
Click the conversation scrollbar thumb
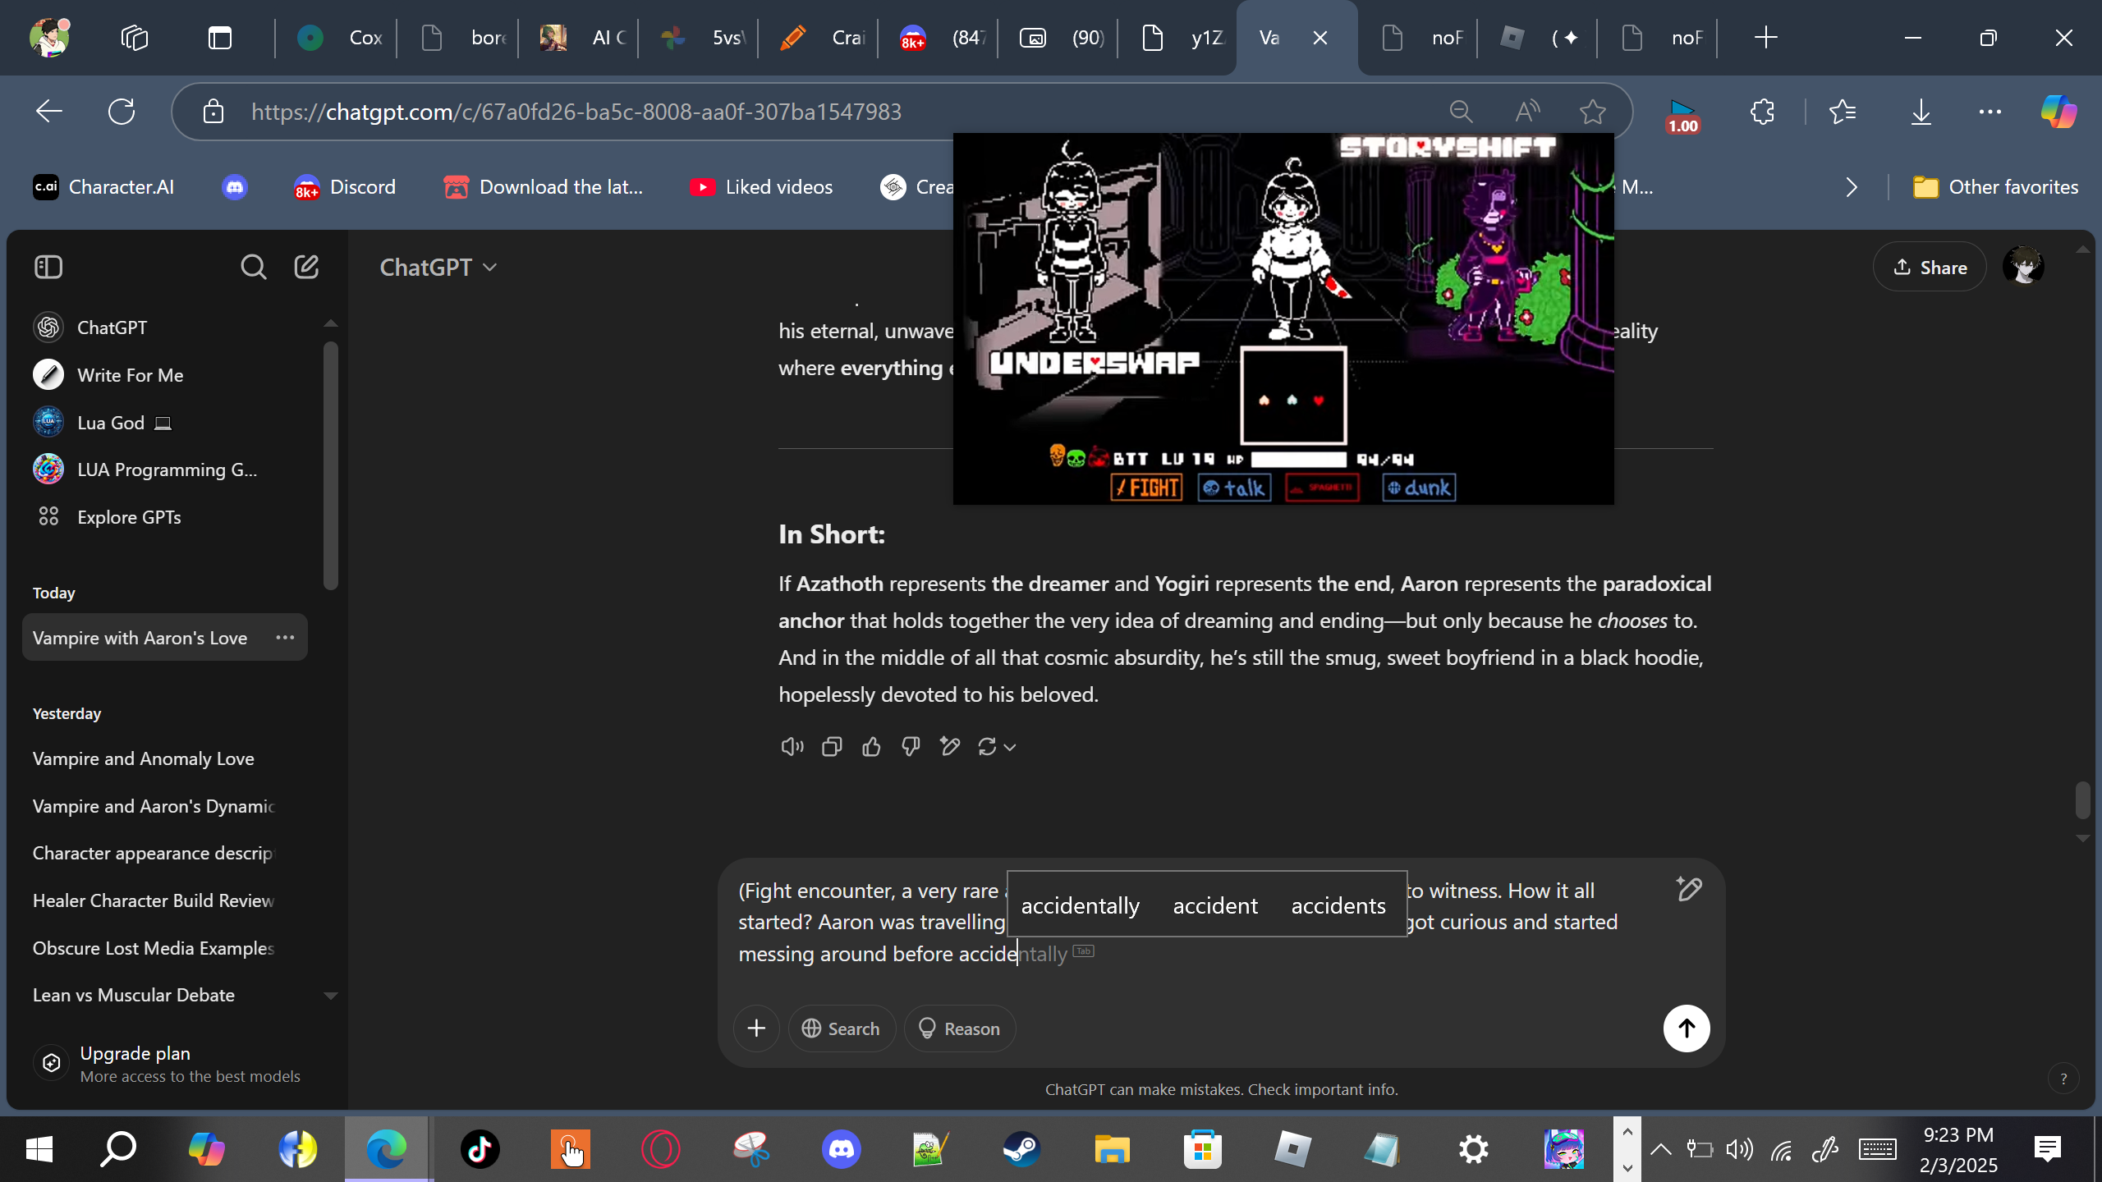[2082, 799]
